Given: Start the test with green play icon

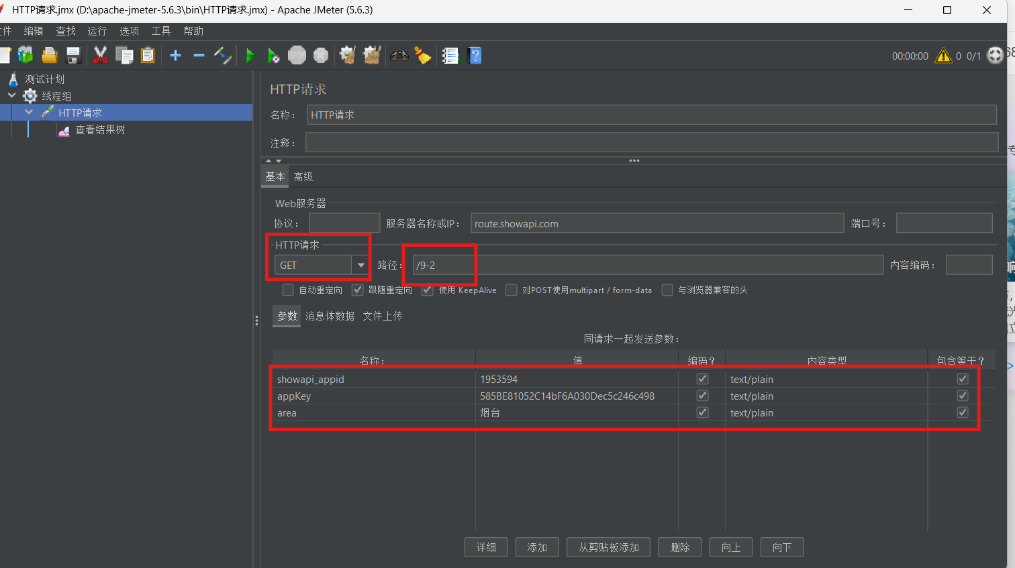Looking at the screenshot, I should (250, 56).
